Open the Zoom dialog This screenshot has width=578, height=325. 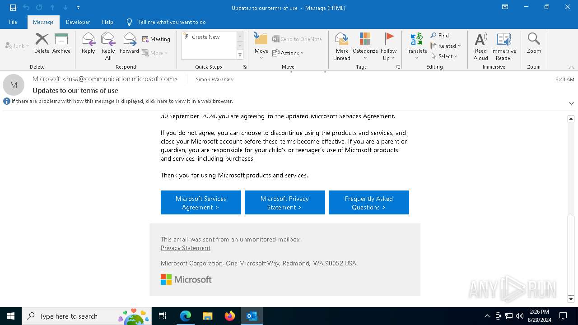tap(534, 44)
